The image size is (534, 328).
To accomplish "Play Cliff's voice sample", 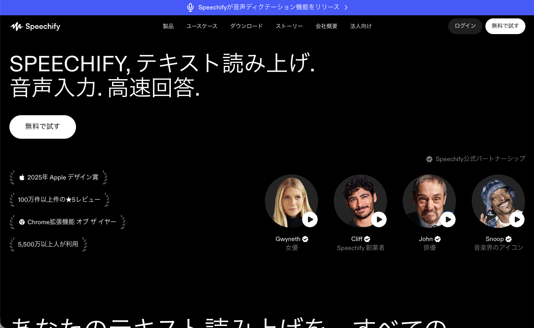I will (x=379, y=219).
